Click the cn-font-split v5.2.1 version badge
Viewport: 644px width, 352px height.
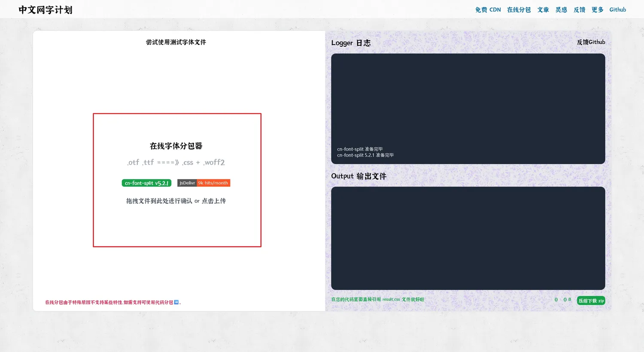(x=146, y=183)
